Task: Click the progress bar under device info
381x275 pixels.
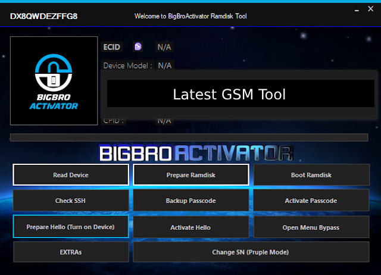Action: tap(189, 137)
